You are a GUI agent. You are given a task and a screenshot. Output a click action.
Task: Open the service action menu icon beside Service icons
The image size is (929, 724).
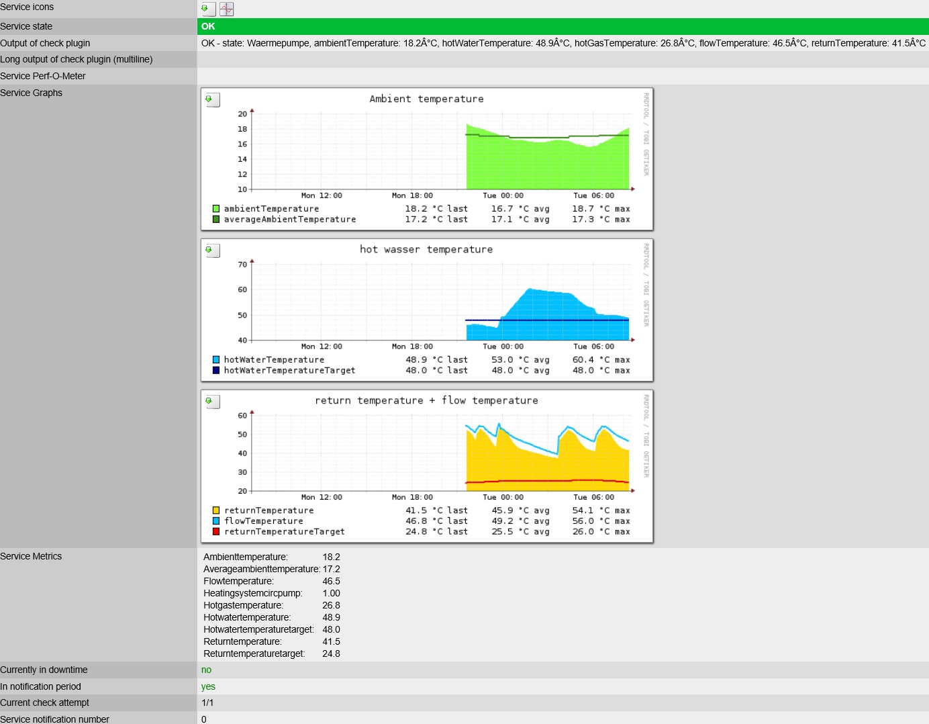pyautogui.click(x=207, y=9)
